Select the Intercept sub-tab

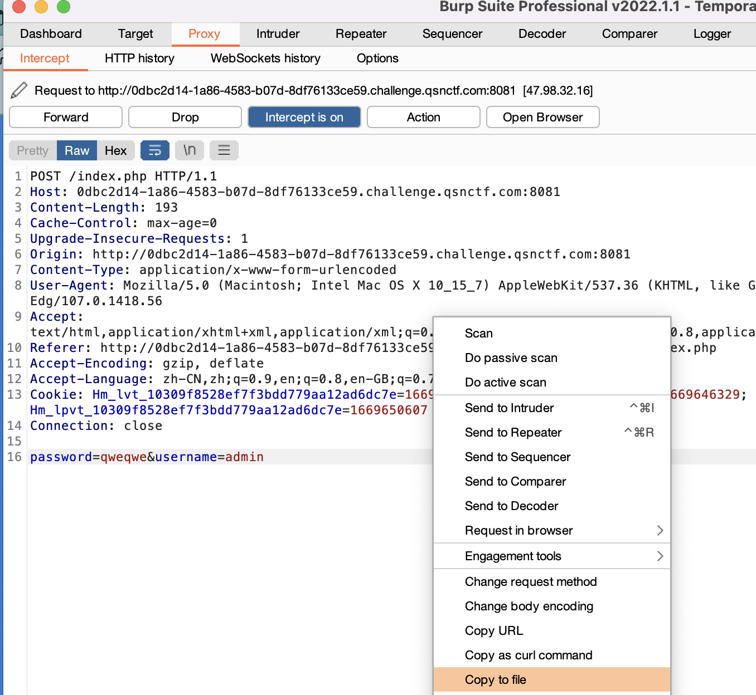pos(45,58)
